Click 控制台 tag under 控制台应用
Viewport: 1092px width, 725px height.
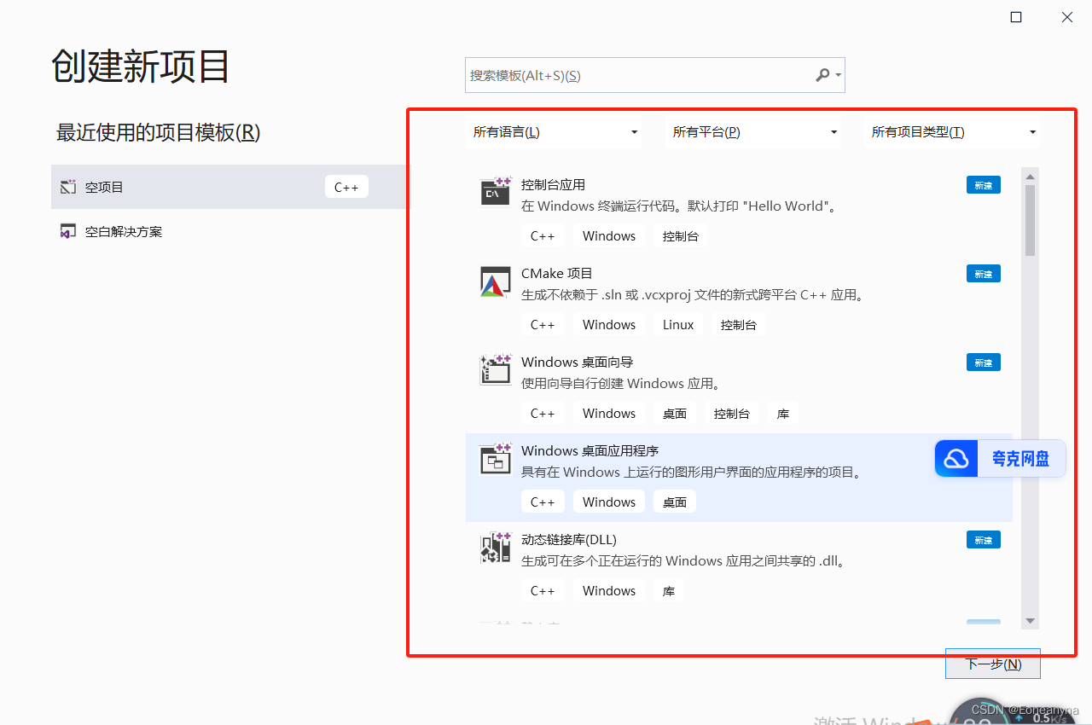tap(681, 236)
